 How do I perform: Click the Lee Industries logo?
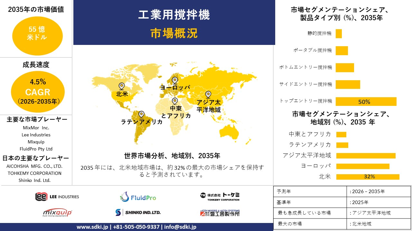click(x=57, y=197)
